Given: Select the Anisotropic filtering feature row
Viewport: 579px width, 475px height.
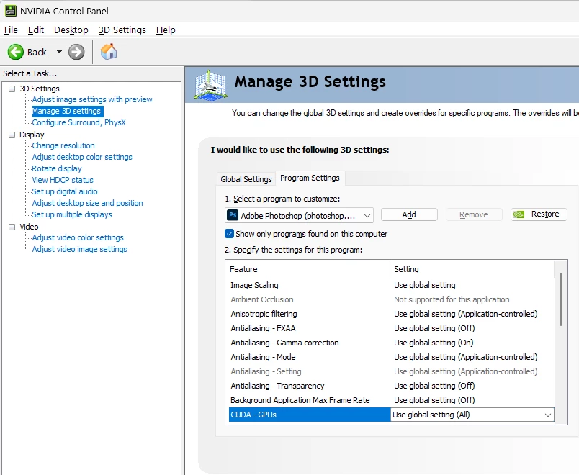Looking at the screenshot, I should [x=392, y=314].
